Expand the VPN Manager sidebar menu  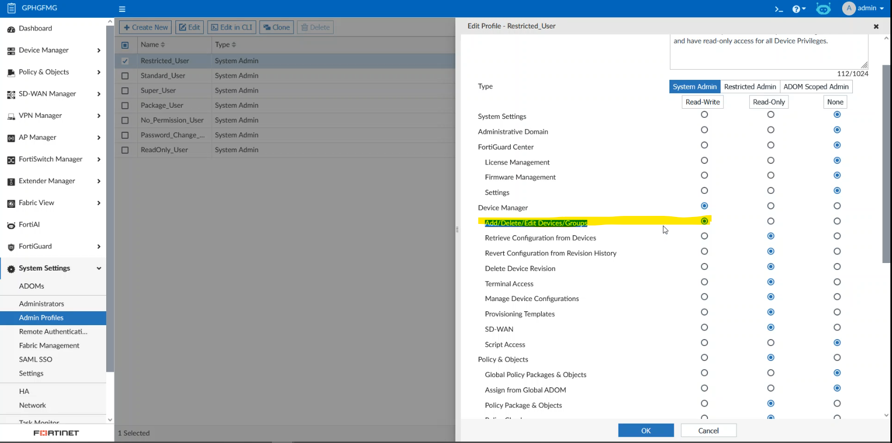(99, 116)
